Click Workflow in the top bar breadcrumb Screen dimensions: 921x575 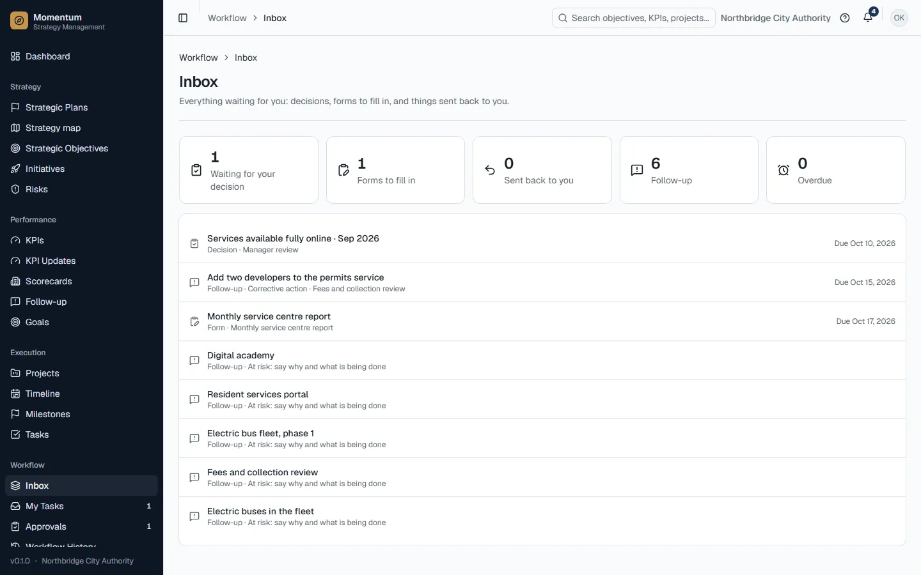(227, 18)
